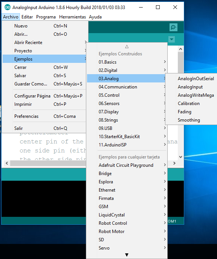Click the Arduino logo in title bar

coord(7,8)
